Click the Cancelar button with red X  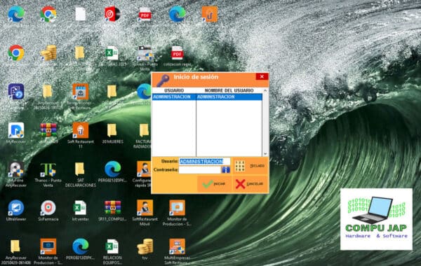pos(250,184)
